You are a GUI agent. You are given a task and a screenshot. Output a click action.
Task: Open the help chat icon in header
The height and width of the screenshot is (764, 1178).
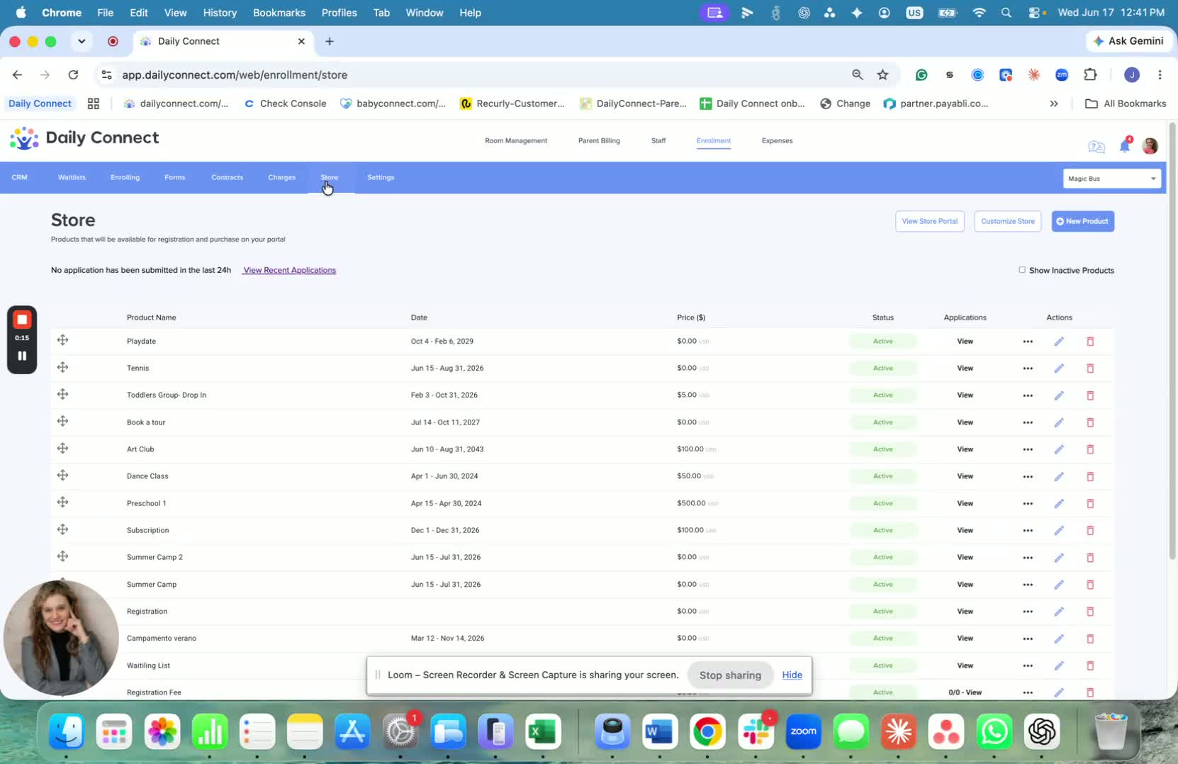tap(1096, 147)
